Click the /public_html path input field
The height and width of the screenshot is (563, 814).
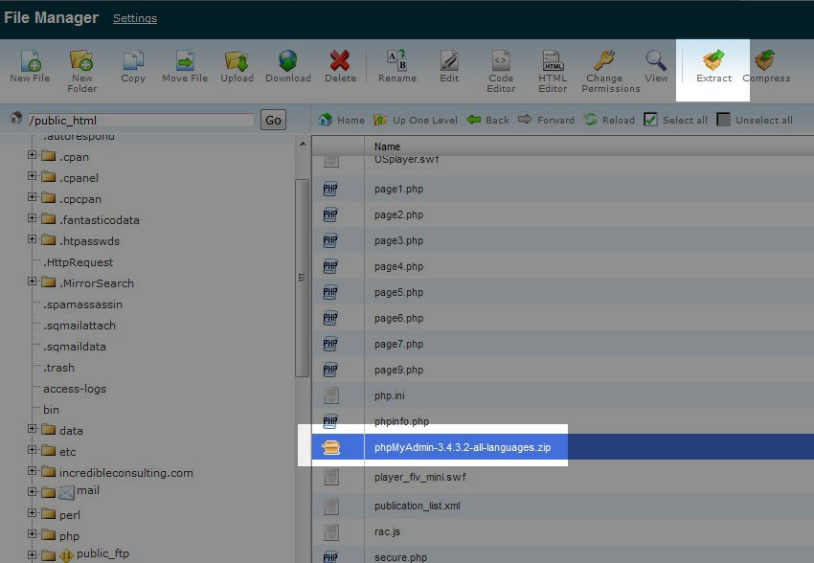(x=141, y=121)
